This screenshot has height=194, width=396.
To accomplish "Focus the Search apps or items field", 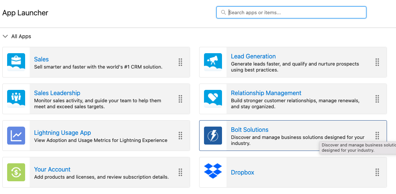I will [291, 12].
